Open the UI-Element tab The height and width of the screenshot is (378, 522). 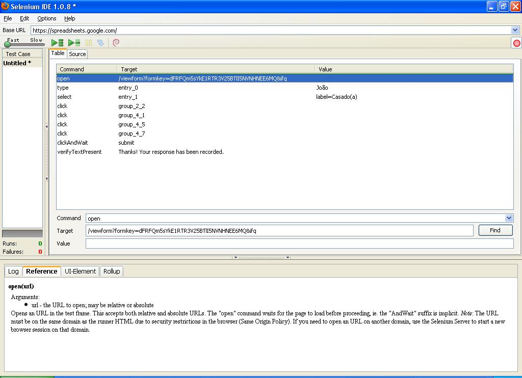[80, 271]
